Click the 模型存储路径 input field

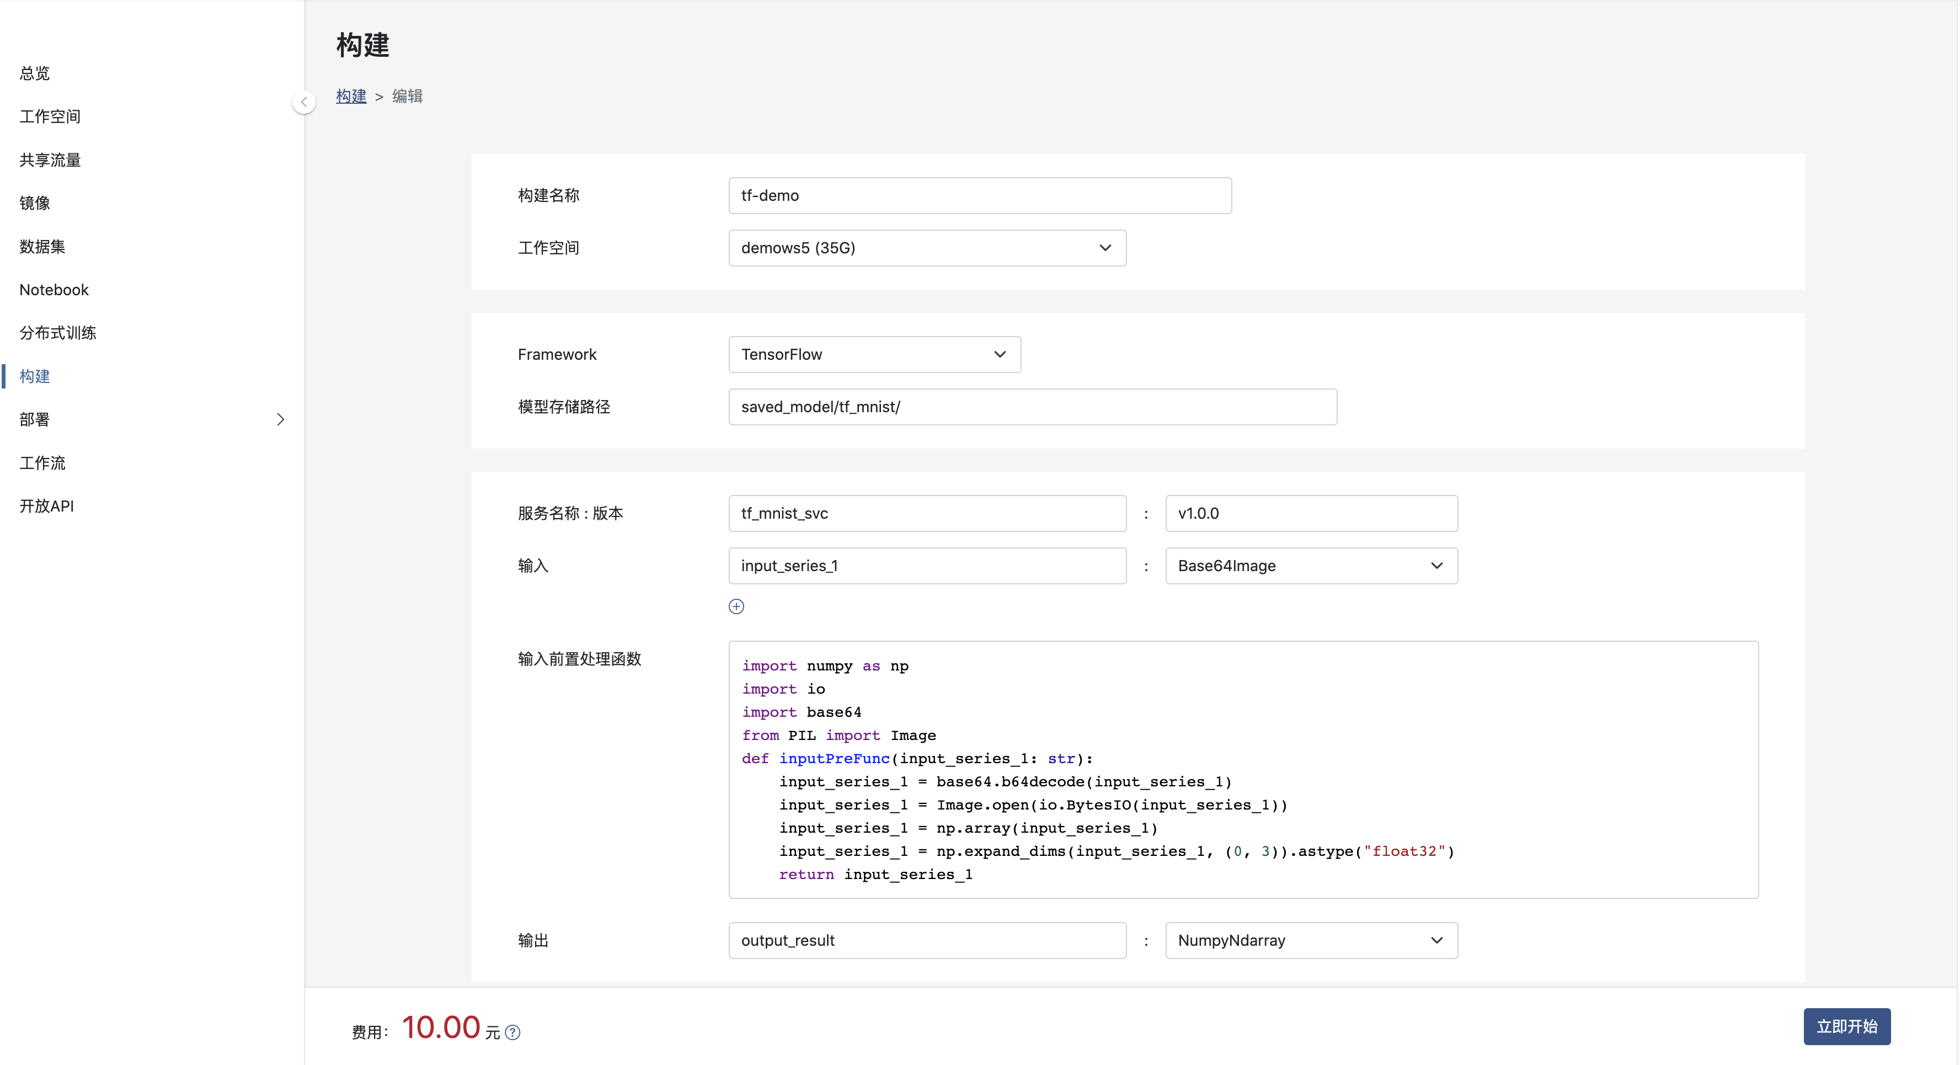coord(1032,407)
